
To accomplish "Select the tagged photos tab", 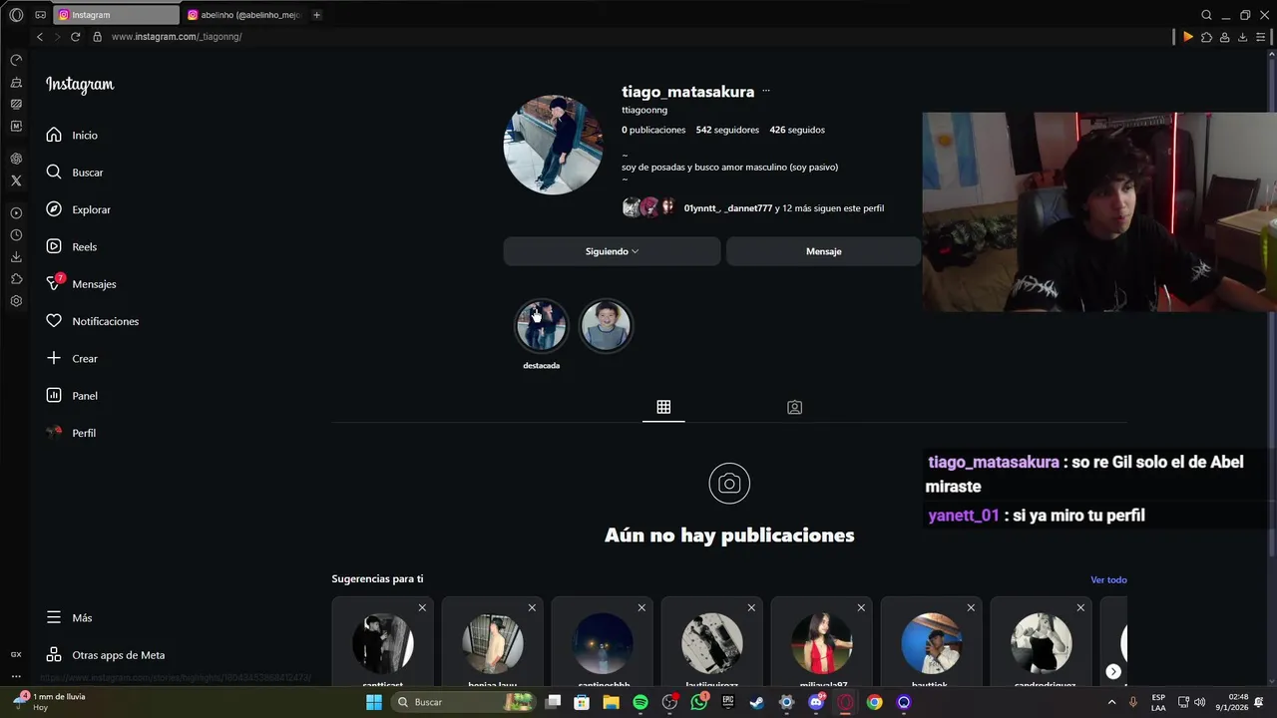I will click(x=794, y=407).
